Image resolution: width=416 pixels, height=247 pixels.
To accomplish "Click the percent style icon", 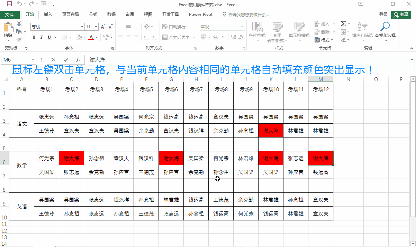I will [216, 37].
